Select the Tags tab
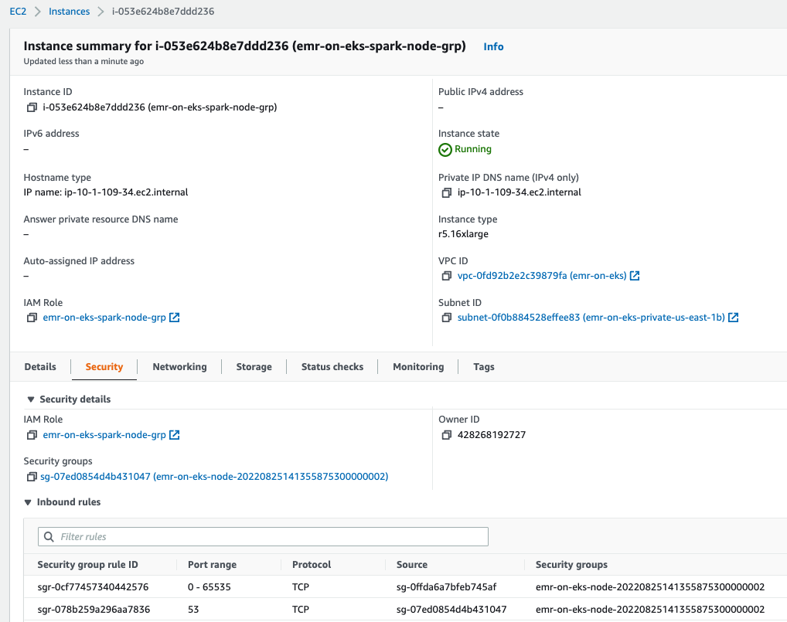The image size is (787, 622). [483, 366]
